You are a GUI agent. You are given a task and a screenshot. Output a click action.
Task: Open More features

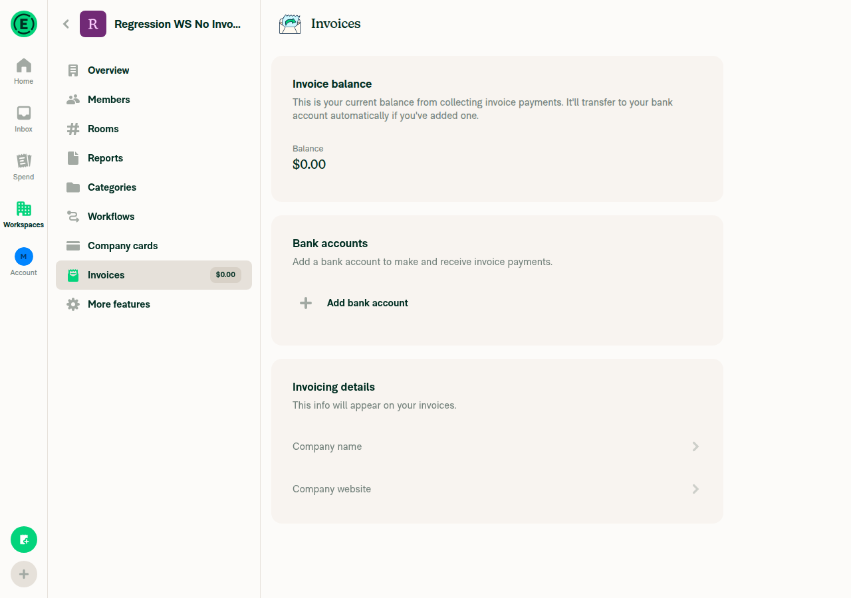(x=154, y=304)
